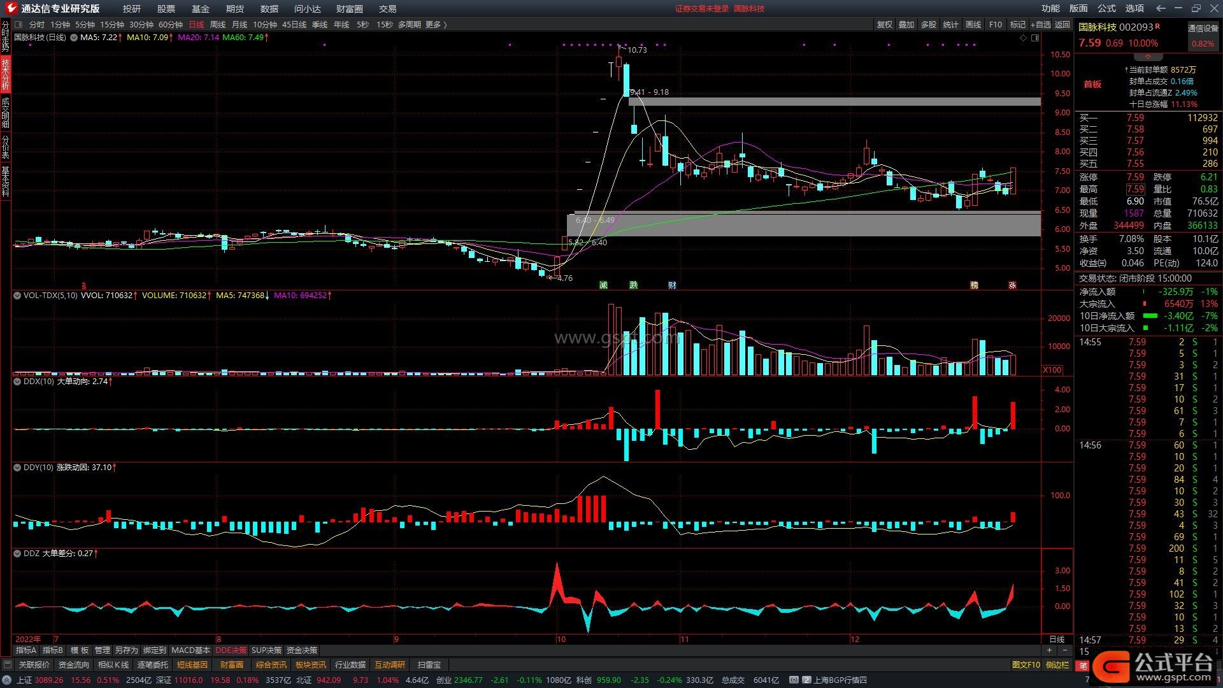Screen dimensions: 1223x688
Task: Switch to the 60分钟 period tab
Action: [x=171, y=25]
